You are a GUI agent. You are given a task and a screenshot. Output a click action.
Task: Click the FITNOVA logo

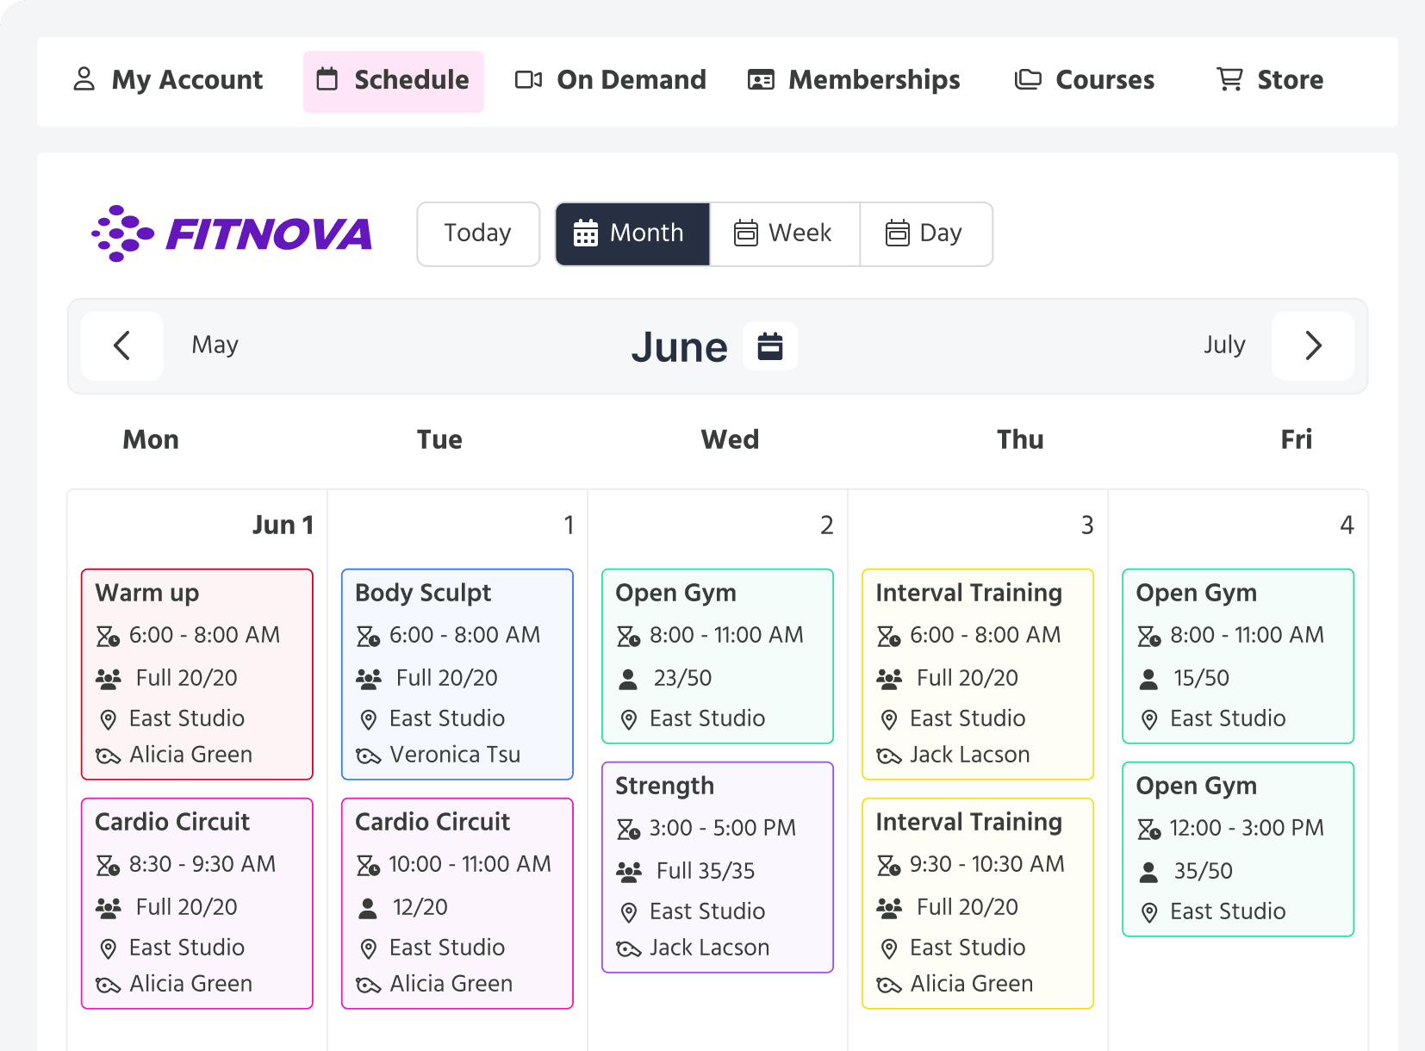pos(232,233)
